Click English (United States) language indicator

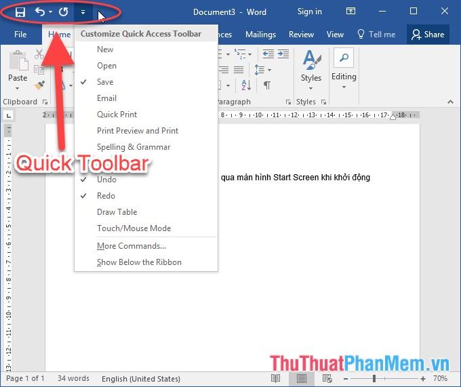point(141,379)
